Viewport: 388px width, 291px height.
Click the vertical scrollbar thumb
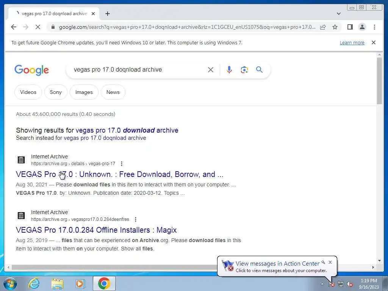379,80
